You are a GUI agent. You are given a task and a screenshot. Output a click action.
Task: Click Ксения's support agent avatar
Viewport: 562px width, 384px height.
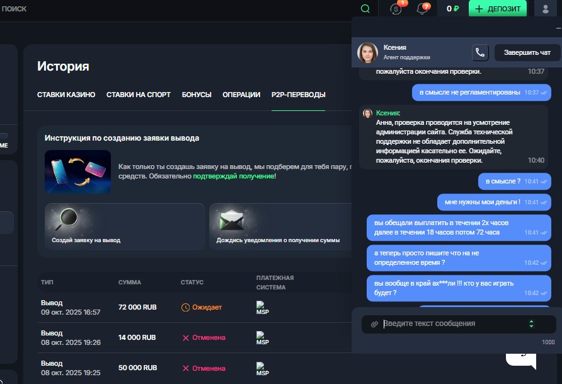367,53
